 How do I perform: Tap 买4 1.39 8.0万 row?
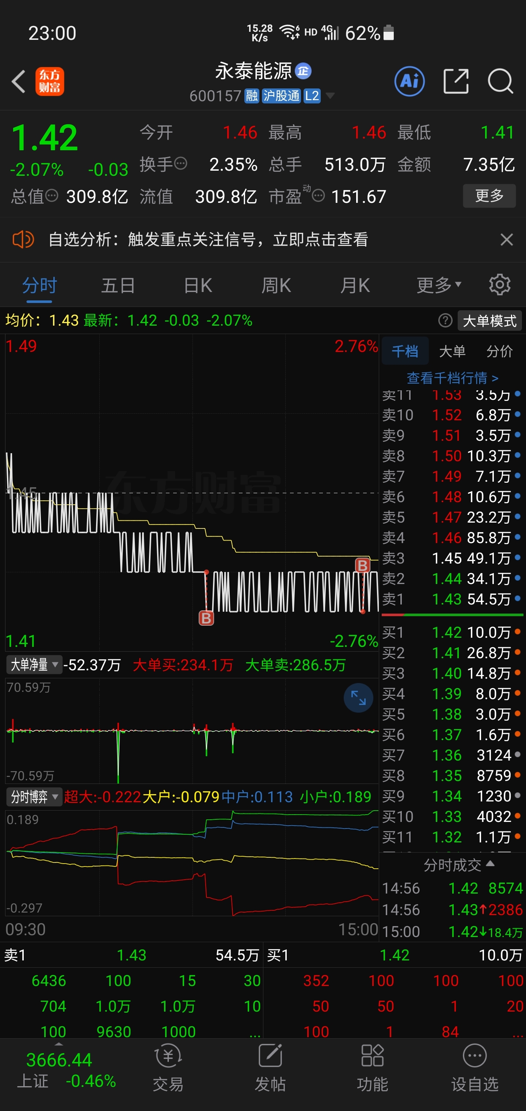(452, 694)
